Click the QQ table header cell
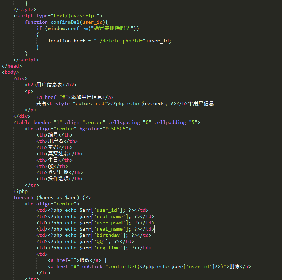 click(51, 166)
